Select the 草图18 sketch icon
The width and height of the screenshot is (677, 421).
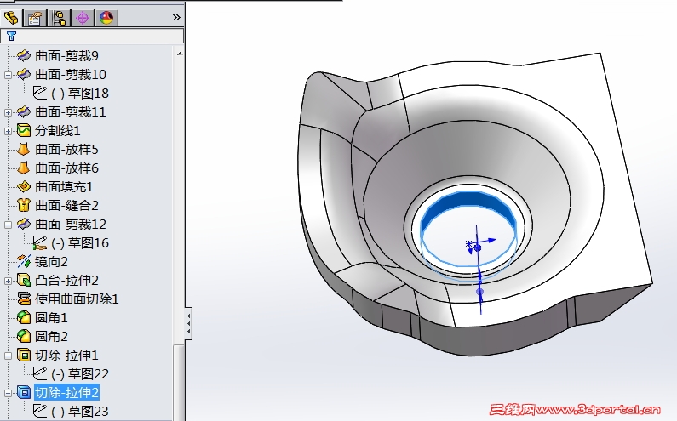coord(40,93)
